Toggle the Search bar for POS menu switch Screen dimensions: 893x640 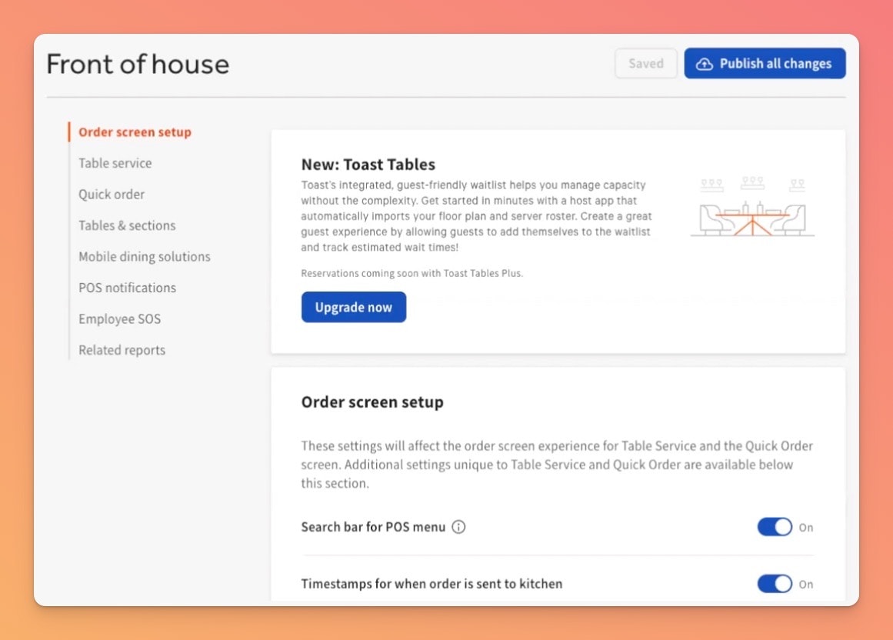click(x=775, y=527)
